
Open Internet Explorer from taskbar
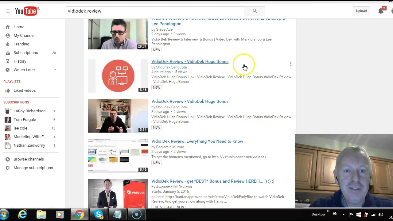pos(22,214)
